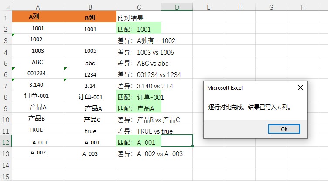Click result '差异: A独有 - 1002'
This screenshot has width=328, height=181.
pos(147,40)
